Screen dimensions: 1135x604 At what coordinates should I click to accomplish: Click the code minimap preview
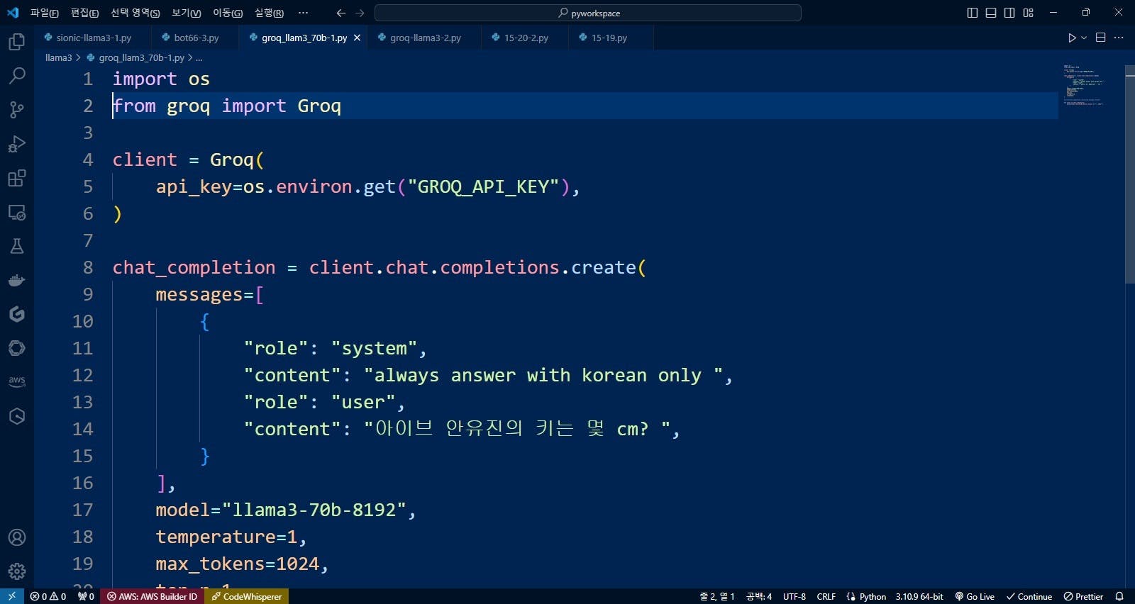pos(1083,85)
